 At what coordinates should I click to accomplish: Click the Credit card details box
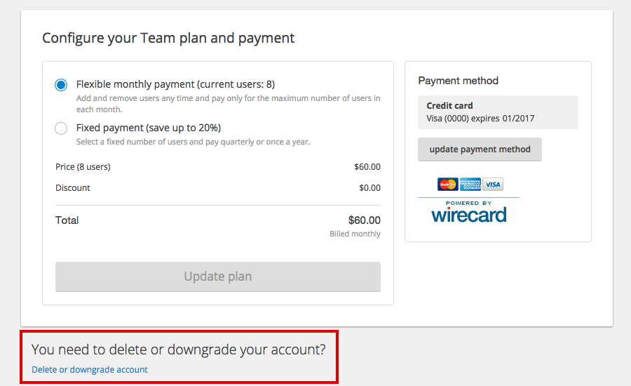coord(498,112)
